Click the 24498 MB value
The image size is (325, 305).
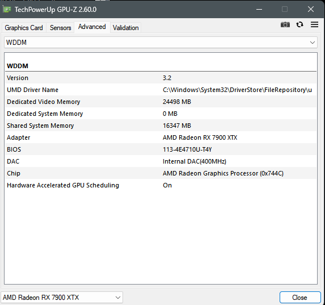[177, 102]
